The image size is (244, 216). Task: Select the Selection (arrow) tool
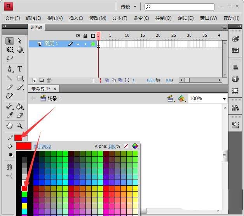(10, 41)
